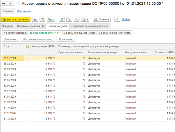
Task: Select На начало периода toggle
Action: (14, 33)
